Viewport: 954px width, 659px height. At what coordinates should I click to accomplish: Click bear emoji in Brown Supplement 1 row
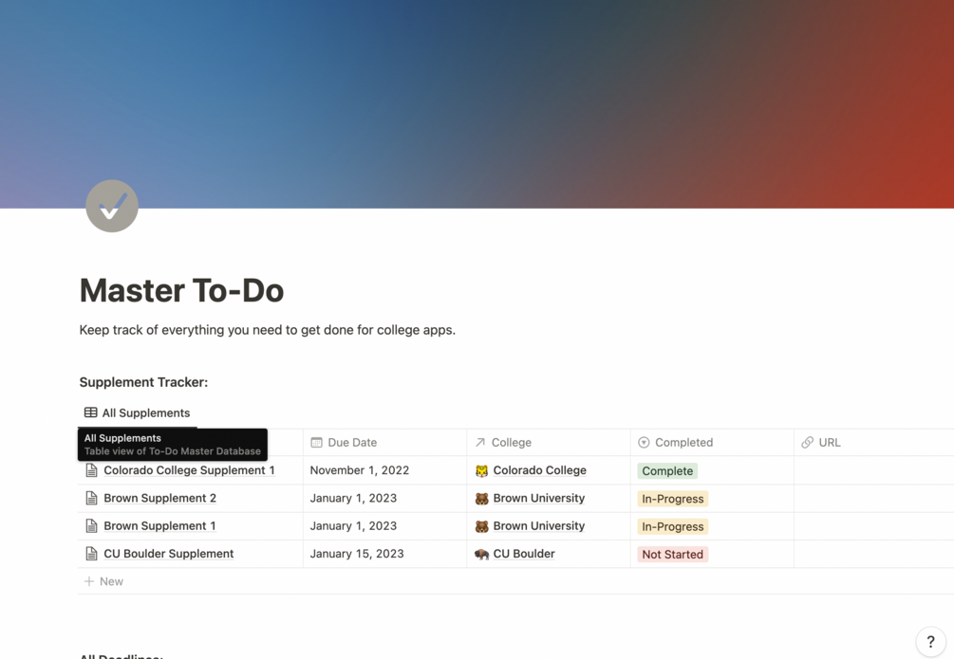click(482, 526)
